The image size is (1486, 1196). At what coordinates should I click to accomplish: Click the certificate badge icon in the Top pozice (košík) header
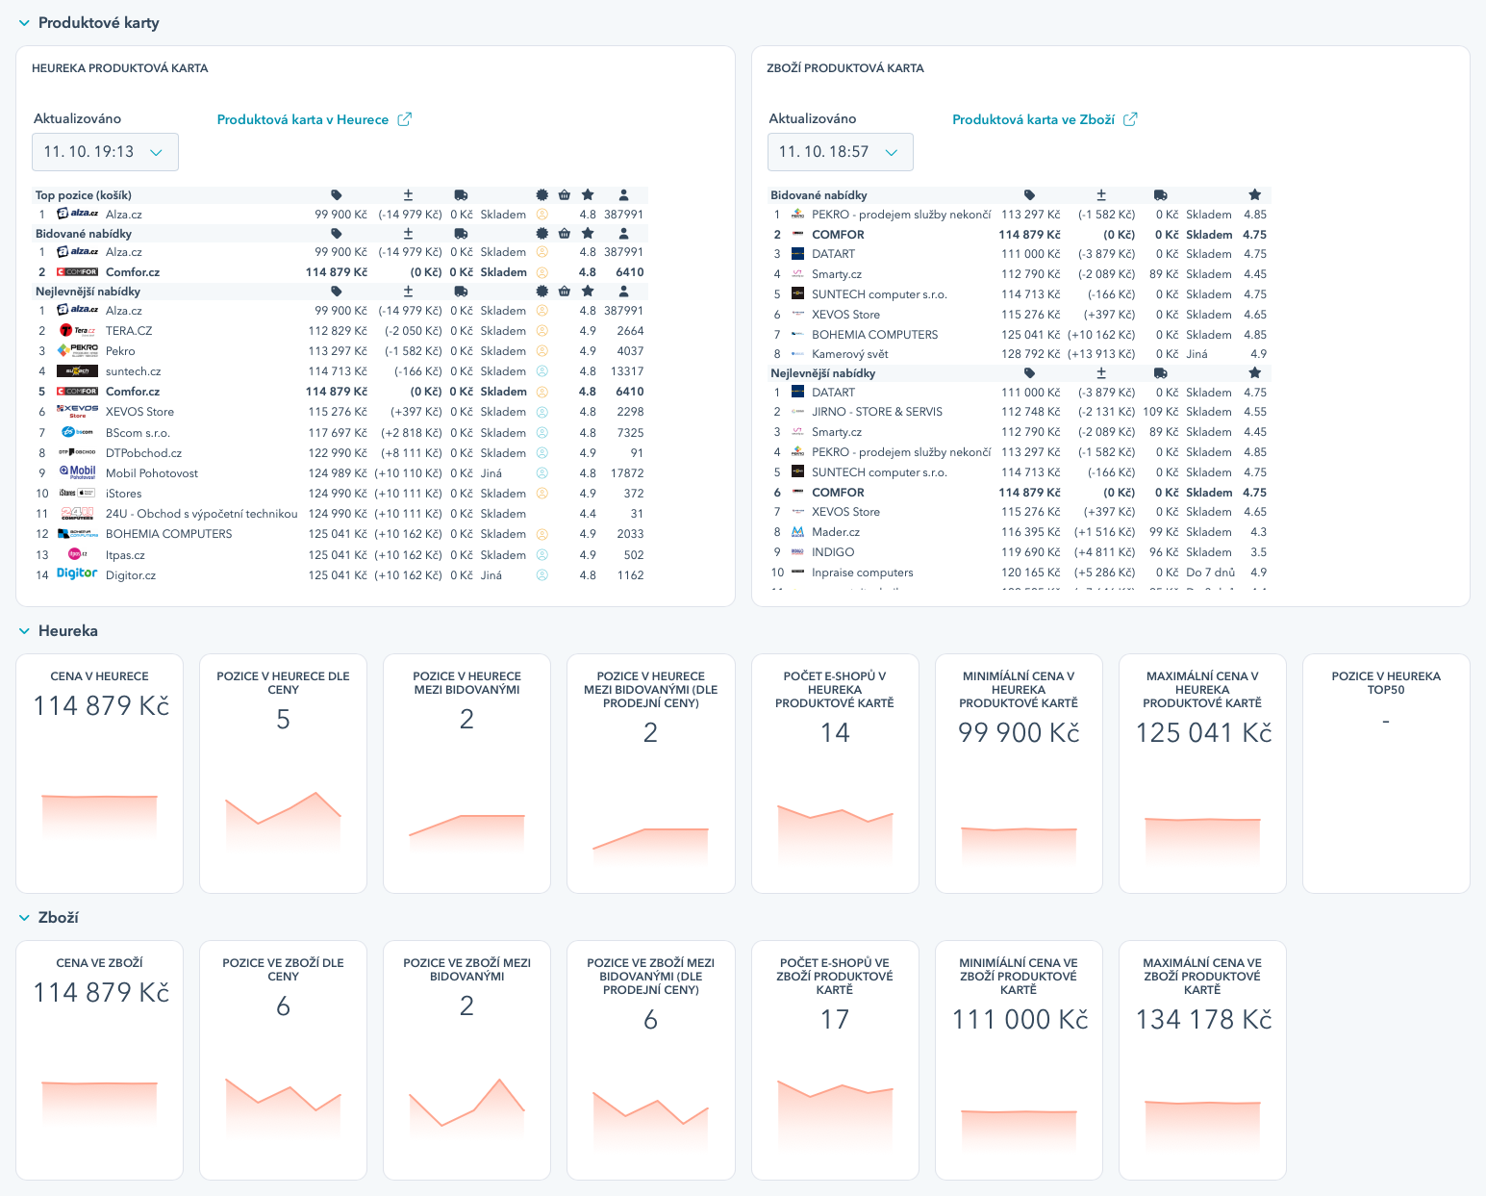click(542, 195)
